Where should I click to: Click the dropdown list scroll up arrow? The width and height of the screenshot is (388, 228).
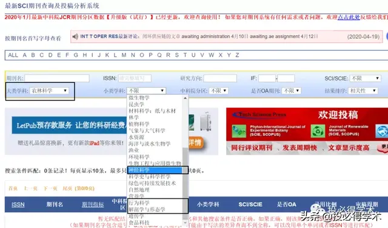pos(185,98)
